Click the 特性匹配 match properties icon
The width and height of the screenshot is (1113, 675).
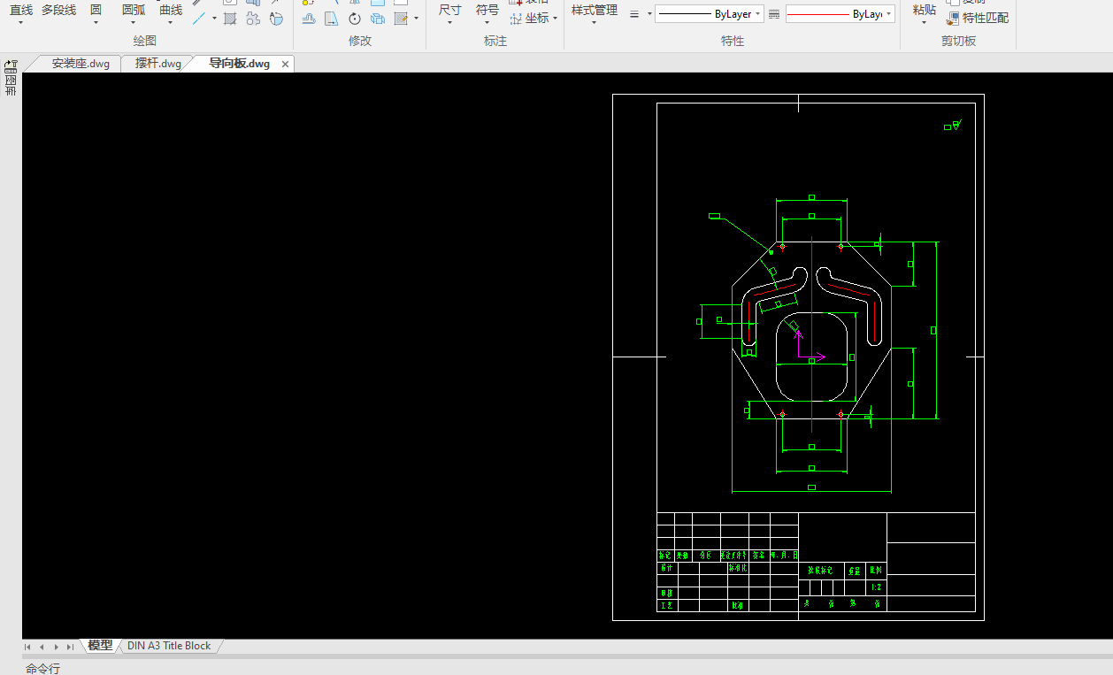click(952, 18)
